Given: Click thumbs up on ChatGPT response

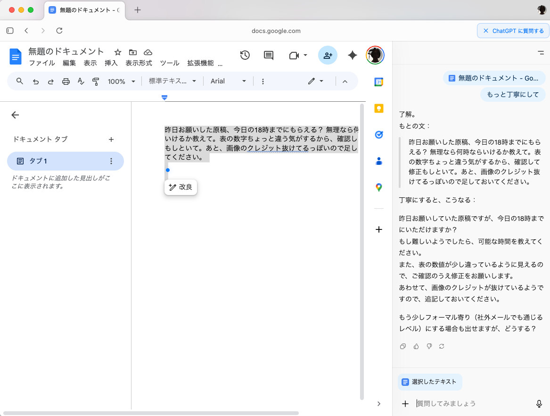Looking at the screenshot, I should coord(416,346).
